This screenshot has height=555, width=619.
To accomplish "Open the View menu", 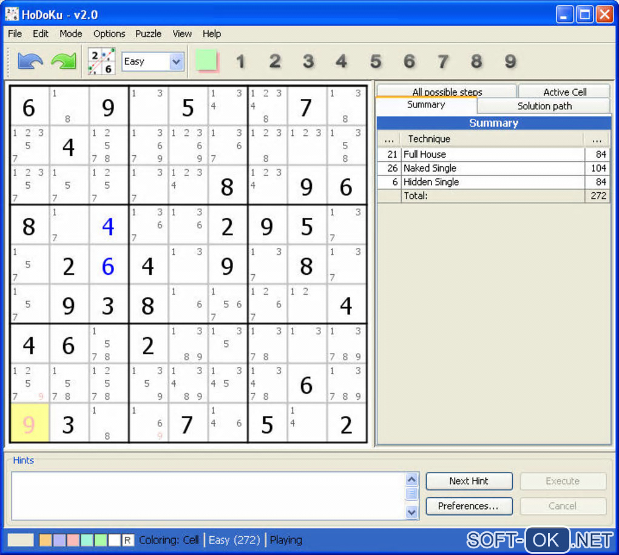I will [182, 34].
